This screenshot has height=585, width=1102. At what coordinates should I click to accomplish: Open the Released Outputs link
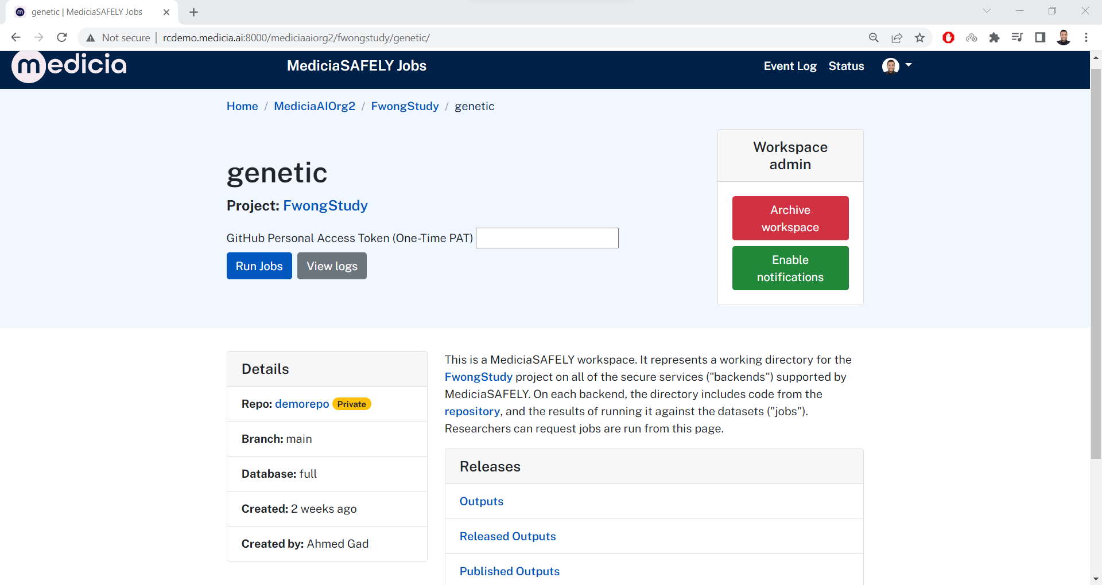click(x=508, y=536)
